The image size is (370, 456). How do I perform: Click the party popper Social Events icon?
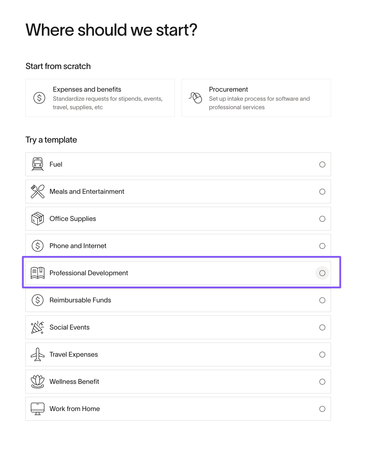pyautogui.click(x=38, y=327)
